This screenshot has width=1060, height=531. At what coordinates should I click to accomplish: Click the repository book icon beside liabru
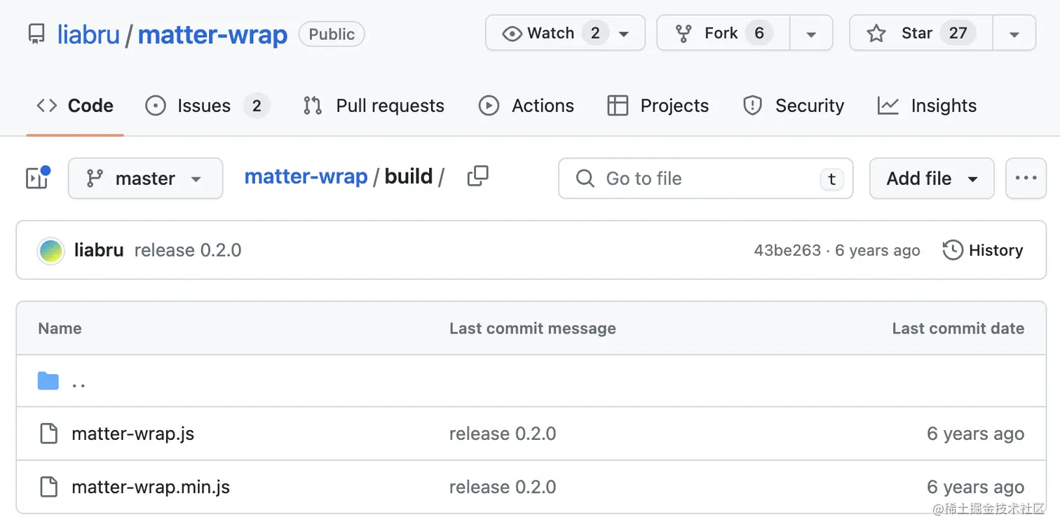pos(36,34)
